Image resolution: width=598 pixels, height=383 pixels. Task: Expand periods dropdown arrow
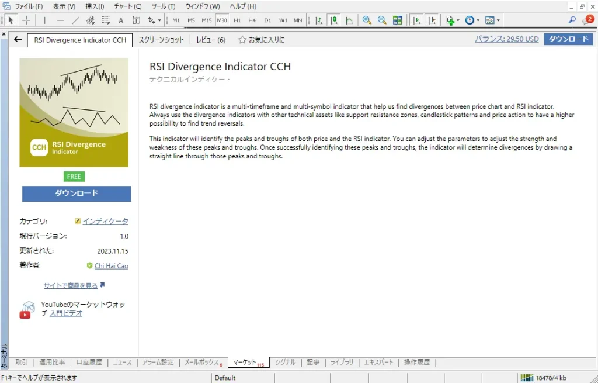tap(478, 20)
